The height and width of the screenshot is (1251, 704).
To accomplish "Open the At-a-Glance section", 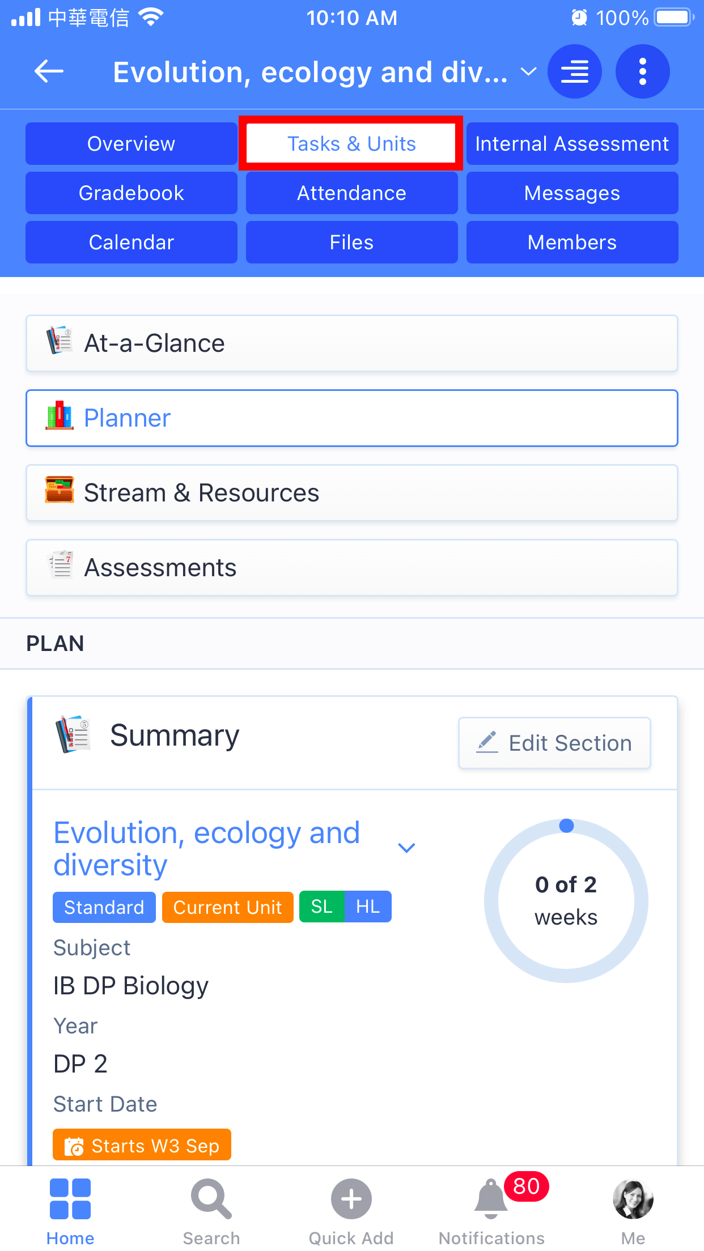I will pos(351,343).
